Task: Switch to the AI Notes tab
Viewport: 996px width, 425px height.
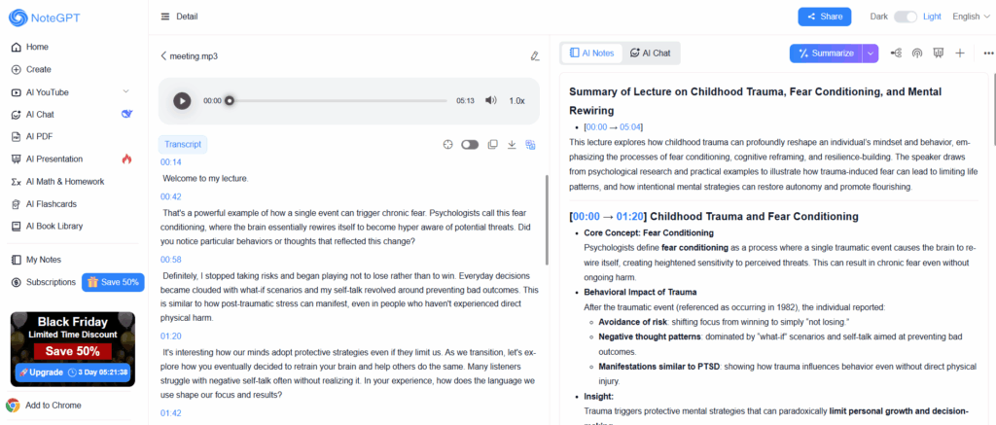Action: (x=592, y=53)
